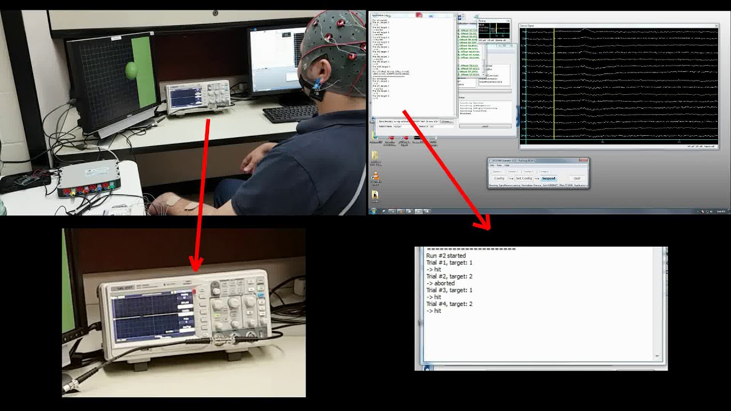Select the folder icon below VLC on desktop
This screenshot has width=731, height=411.
375,196
